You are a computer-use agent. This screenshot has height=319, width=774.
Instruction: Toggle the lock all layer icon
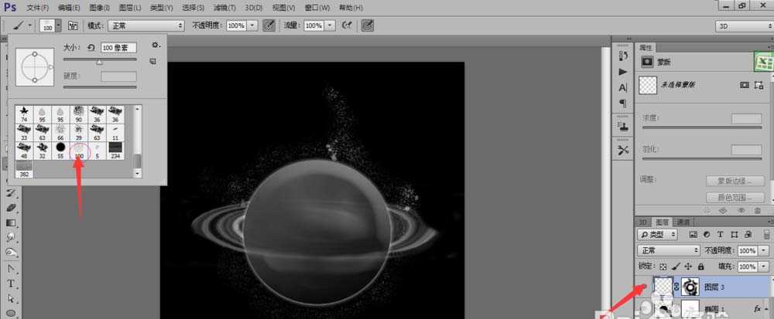coord(701,266)
